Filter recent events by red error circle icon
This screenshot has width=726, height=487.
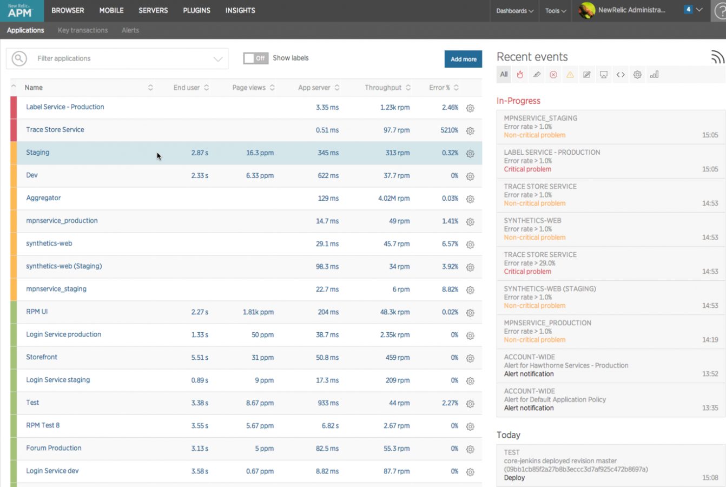click(553, 75)
